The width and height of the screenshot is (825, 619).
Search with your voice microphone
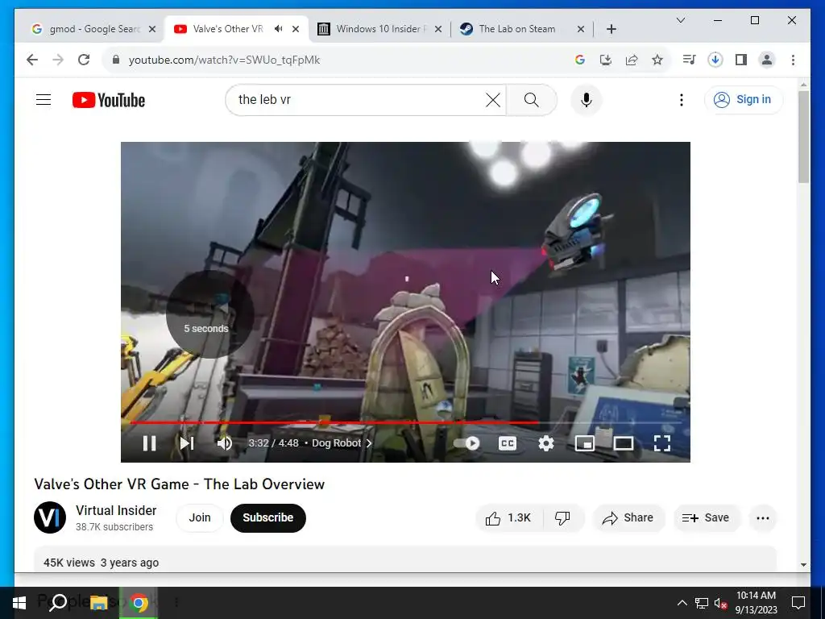(587, 99)
